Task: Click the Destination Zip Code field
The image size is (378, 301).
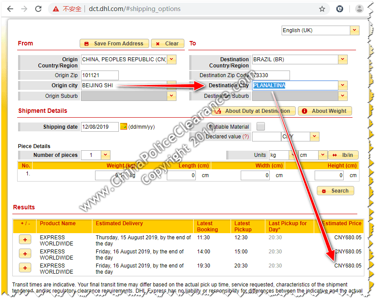Action: [x=271, y=75]
